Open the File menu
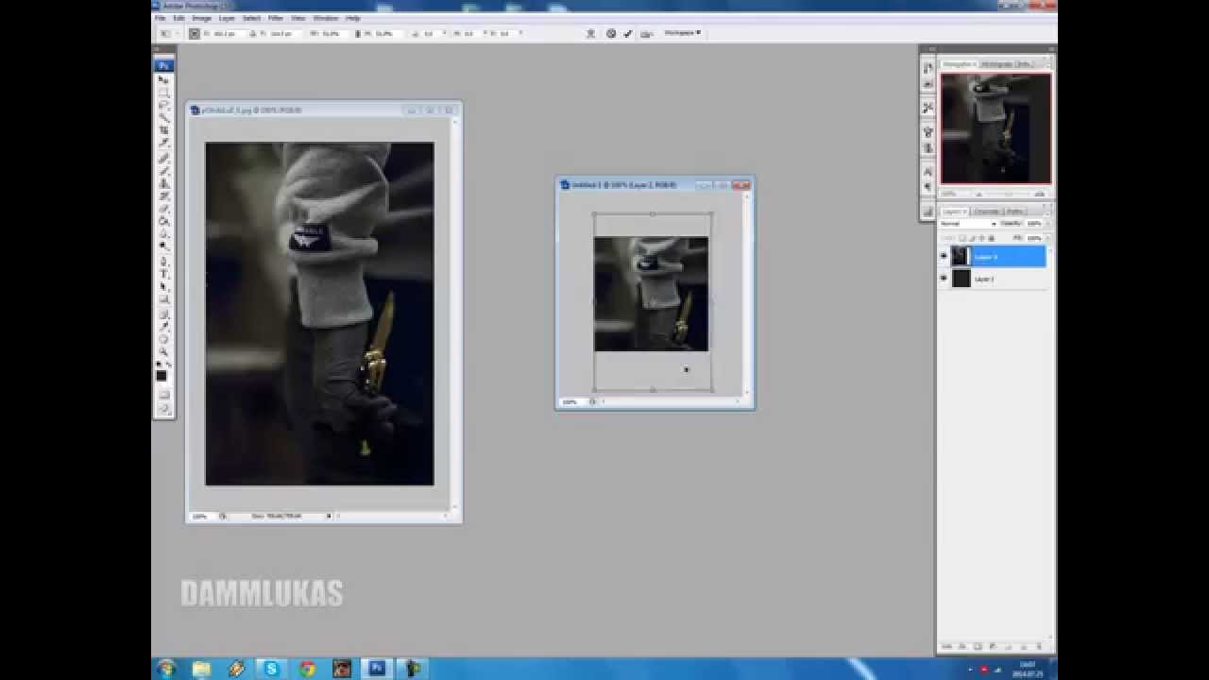 click(161, 18)
